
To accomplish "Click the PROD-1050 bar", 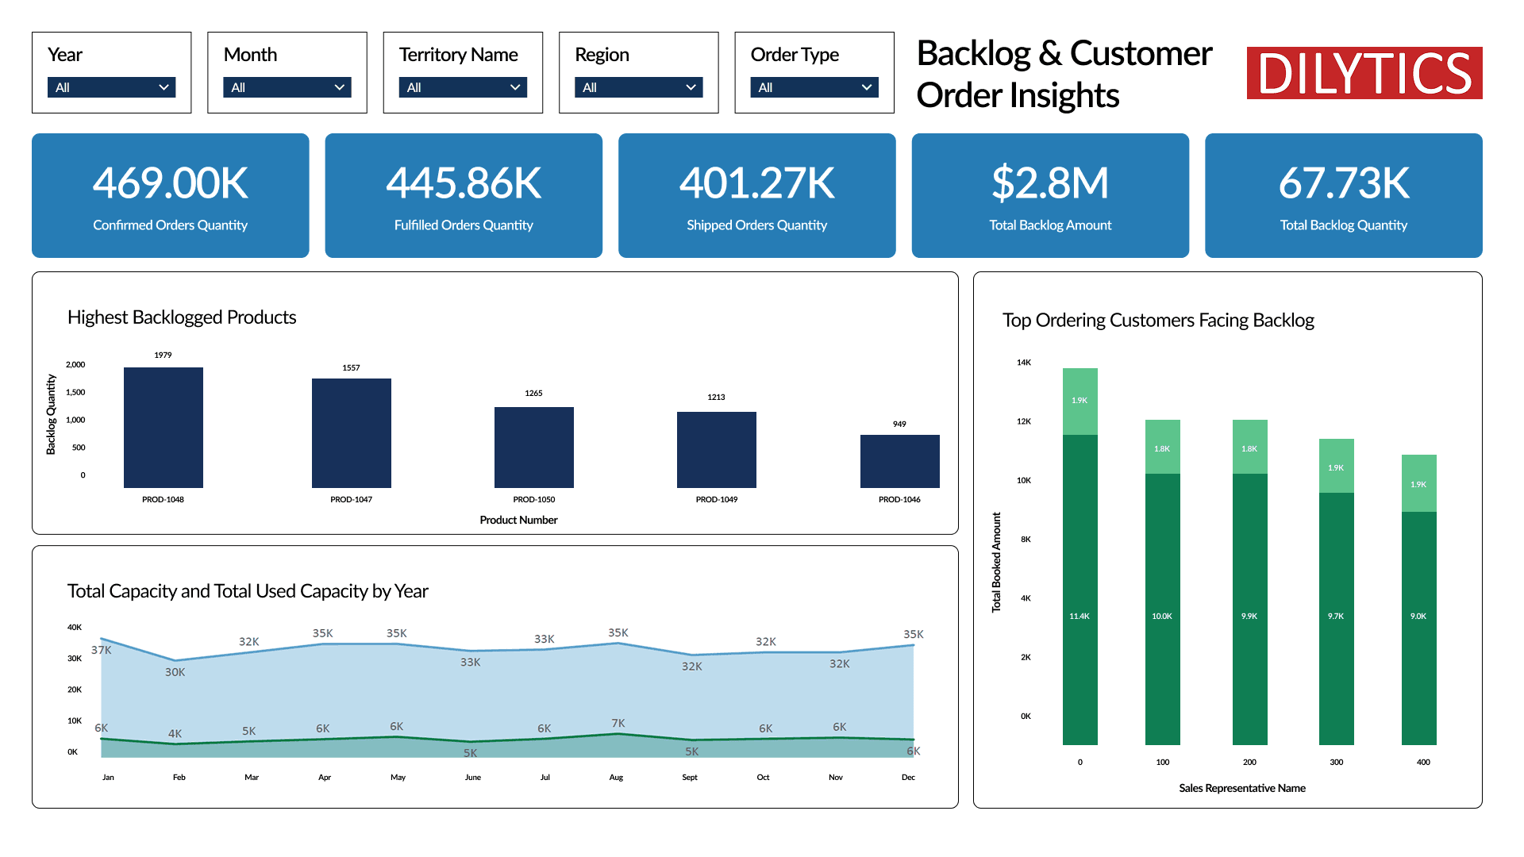I will (x=533, y=447).
